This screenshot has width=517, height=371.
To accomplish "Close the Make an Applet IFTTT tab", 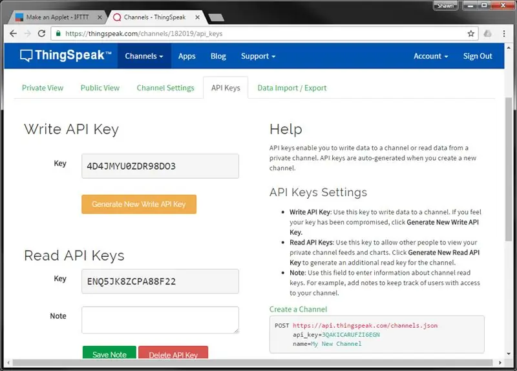I will 100,17.
